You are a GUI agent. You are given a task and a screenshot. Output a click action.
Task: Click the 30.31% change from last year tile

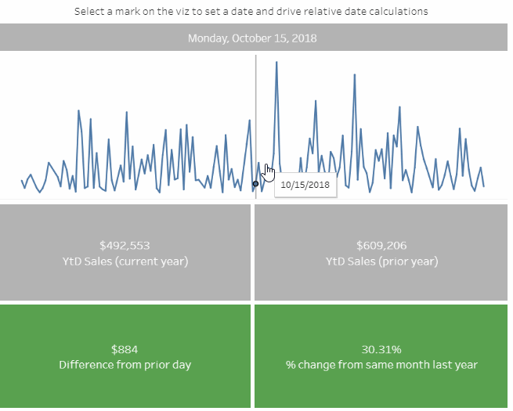(x=381, y=356)
